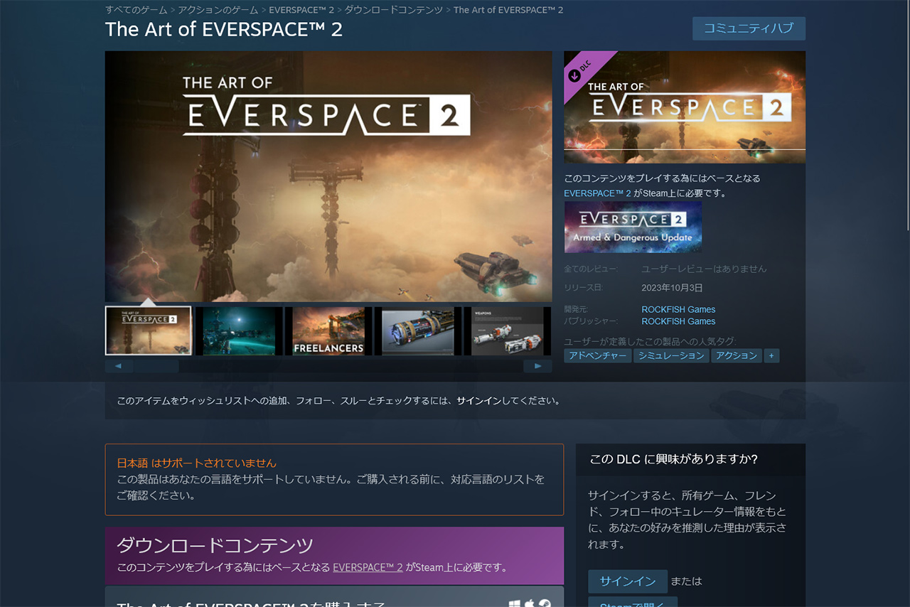
Task: Open the アドベンチャー tag
Action: click(597, 355)
